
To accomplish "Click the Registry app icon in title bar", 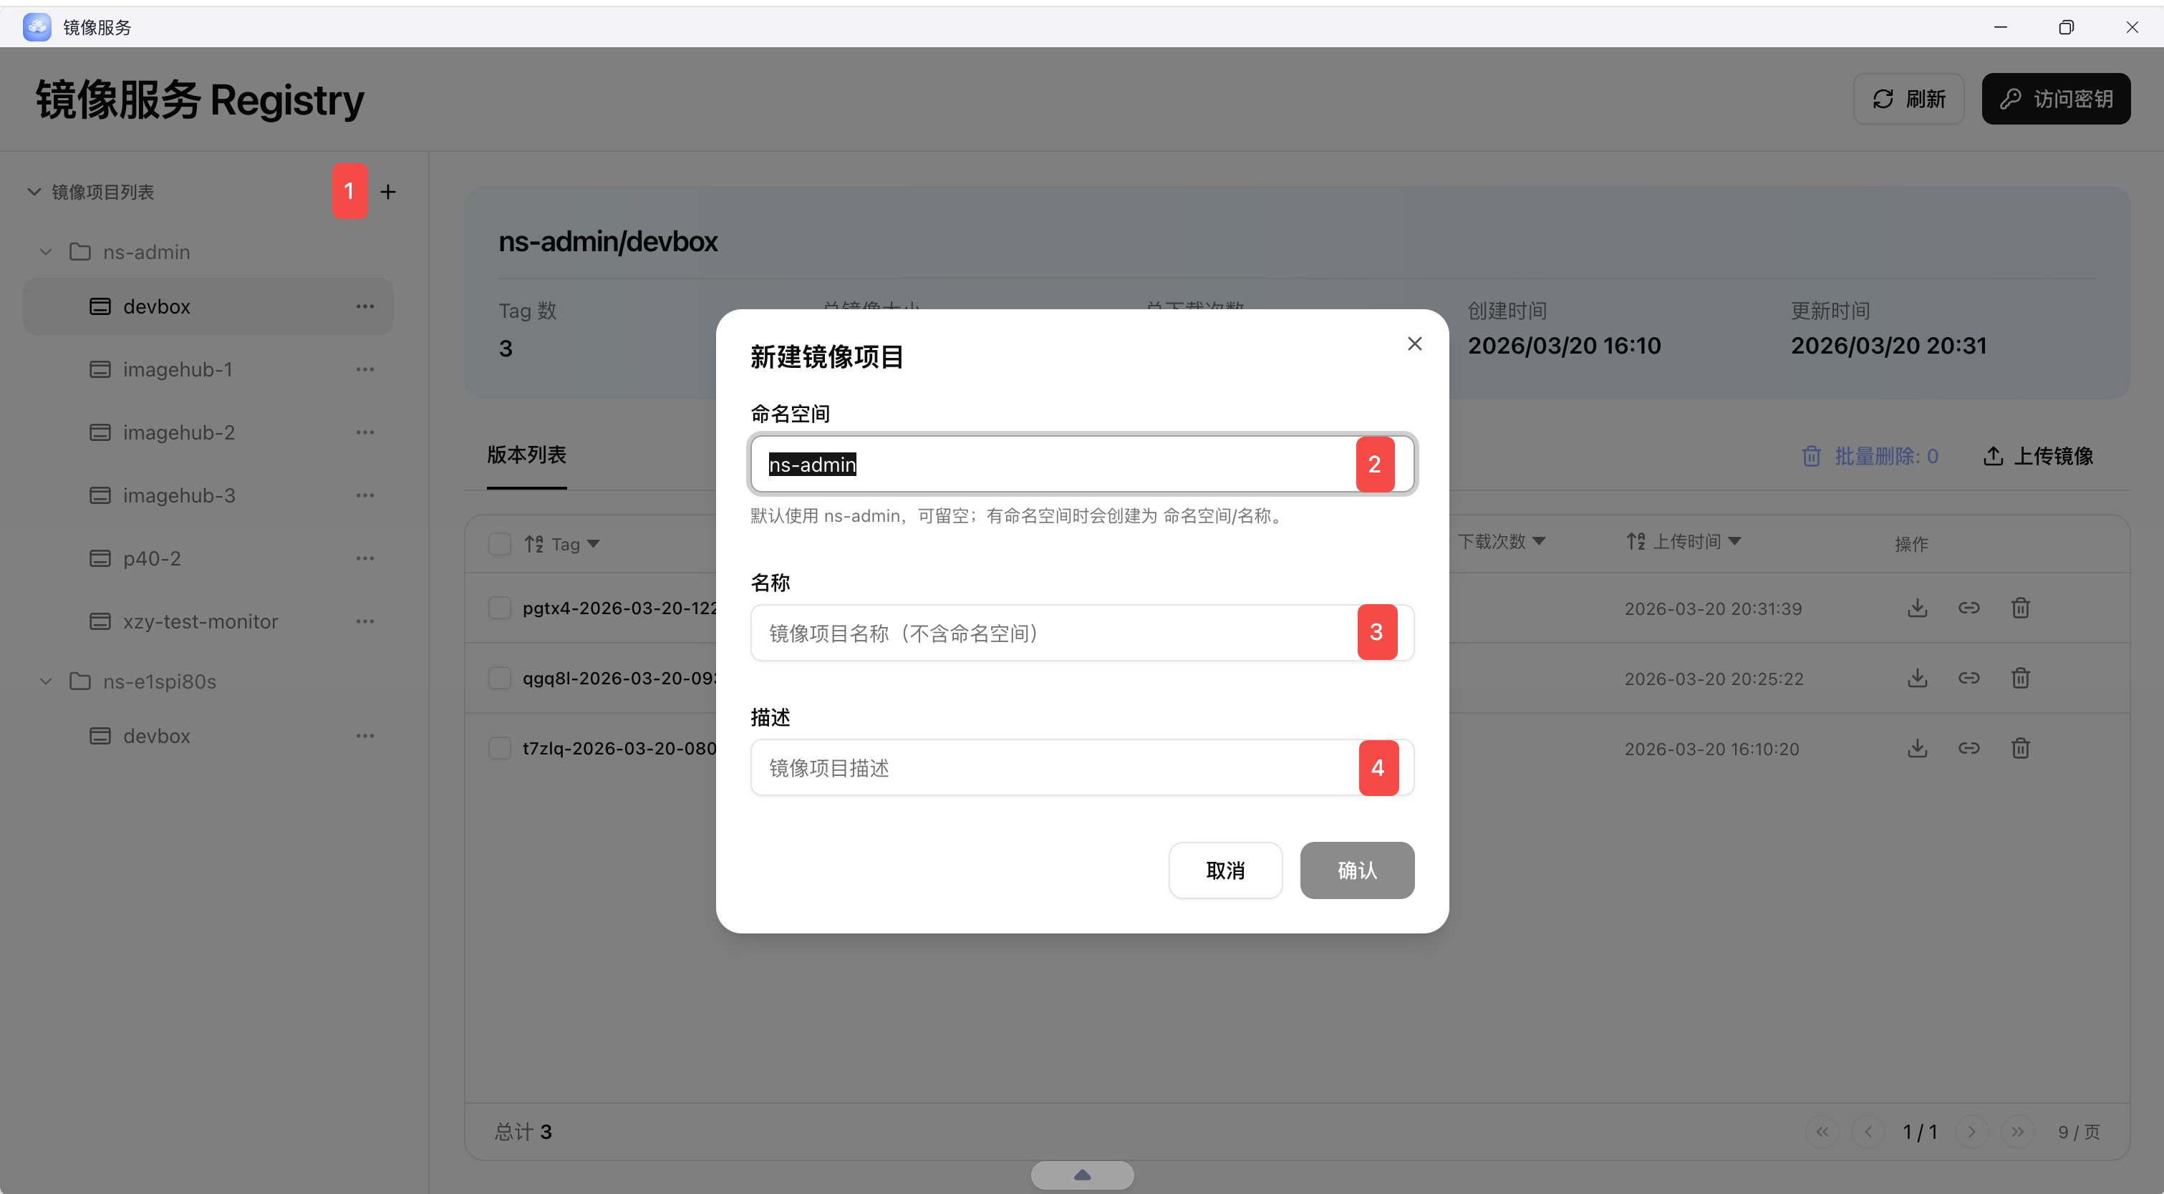I will 37,27.
